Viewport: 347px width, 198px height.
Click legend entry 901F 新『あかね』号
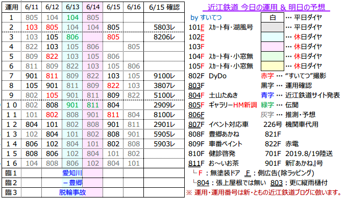294,163
